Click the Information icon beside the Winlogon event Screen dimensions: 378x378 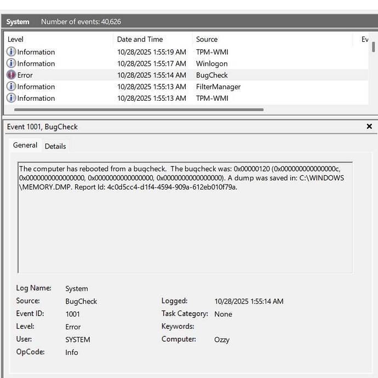click(x=11, y=64)
